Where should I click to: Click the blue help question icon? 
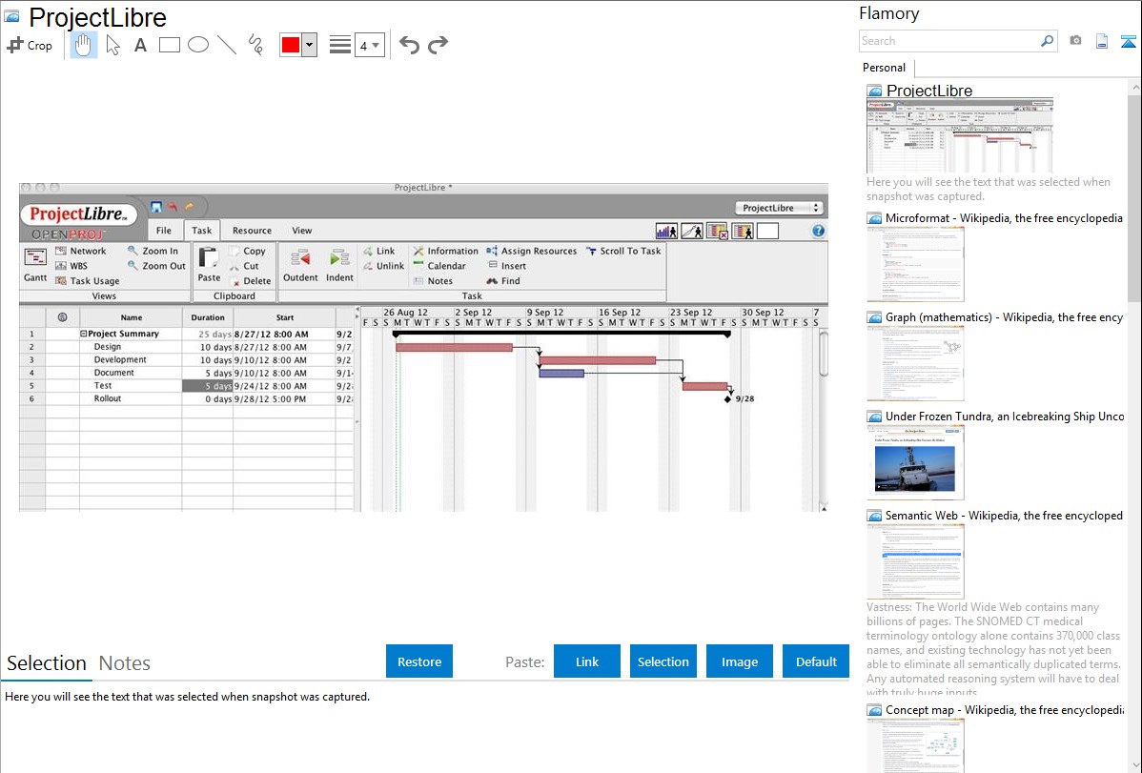tap(818, 231)
